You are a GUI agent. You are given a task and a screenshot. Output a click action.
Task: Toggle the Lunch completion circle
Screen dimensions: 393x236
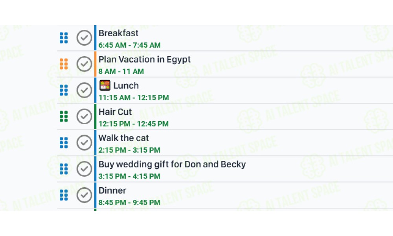[x=84, y=90]
